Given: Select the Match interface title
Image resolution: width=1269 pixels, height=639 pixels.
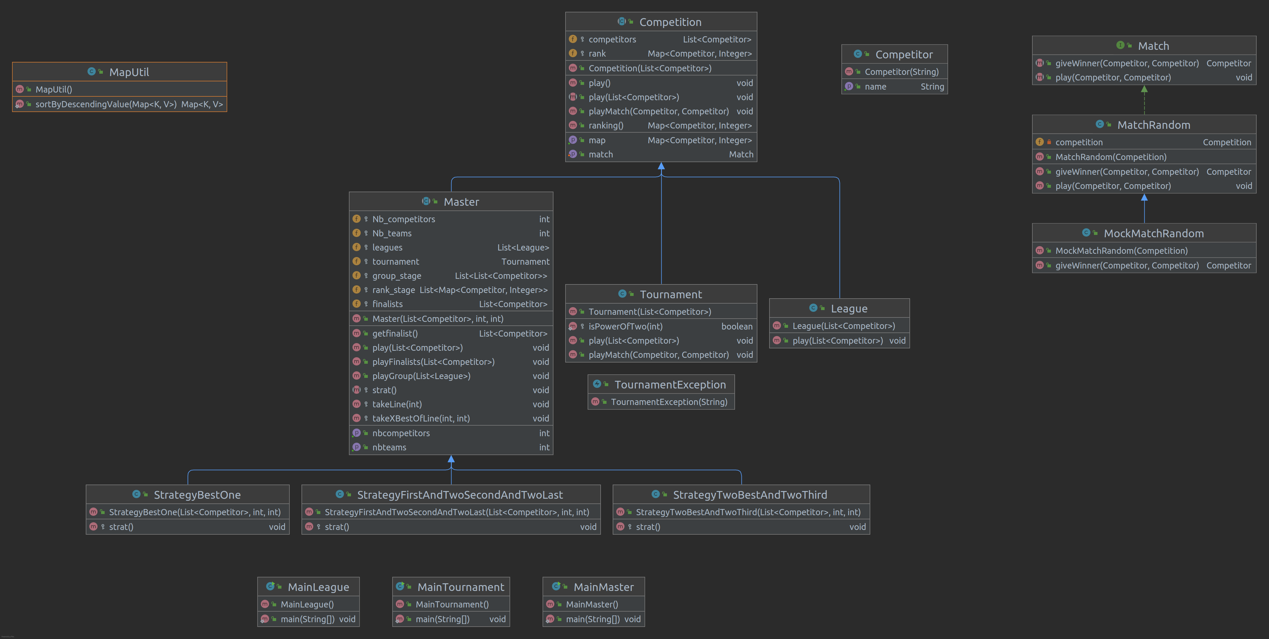Looking at the screenshot, I should pos(1153,46).
